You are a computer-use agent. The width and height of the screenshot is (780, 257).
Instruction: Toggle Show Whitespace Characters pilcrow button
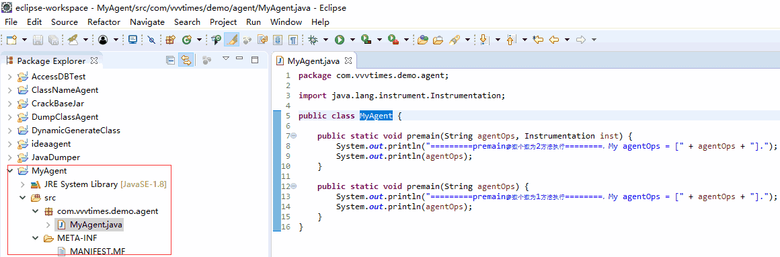click(x=293, y=40)
